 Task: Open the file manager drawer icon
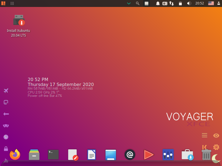34,154
